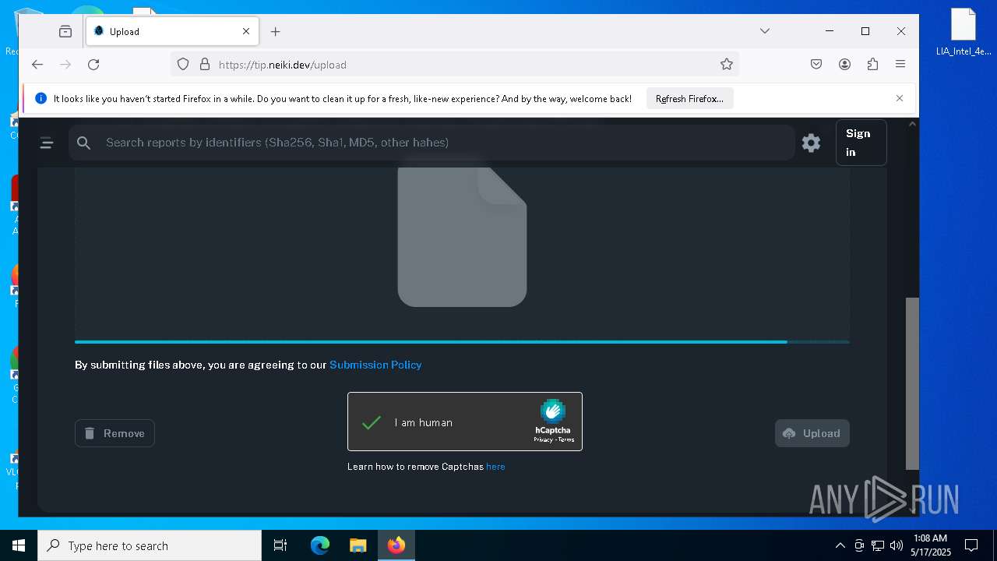This screenshot has width=997, height=561.
Task: Open the hamburger sidebar menu
Action: [x=47, y=143]
